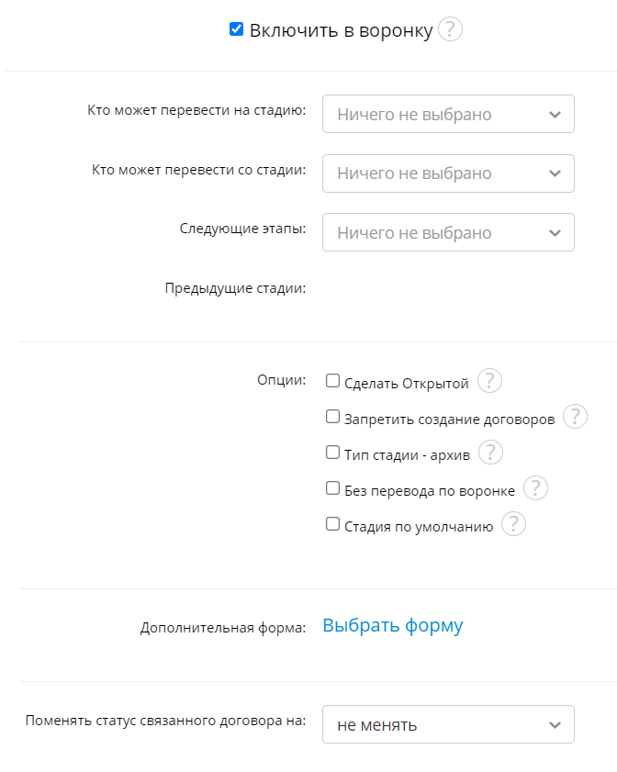
Task: Click help icon beside Тип стадии - архив
Action: (x=491, y=453)
